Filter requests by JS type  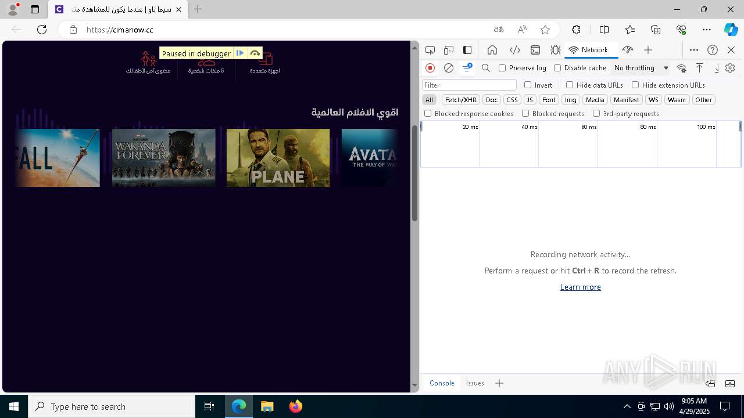pyautogui.click(x=530, y=100)
